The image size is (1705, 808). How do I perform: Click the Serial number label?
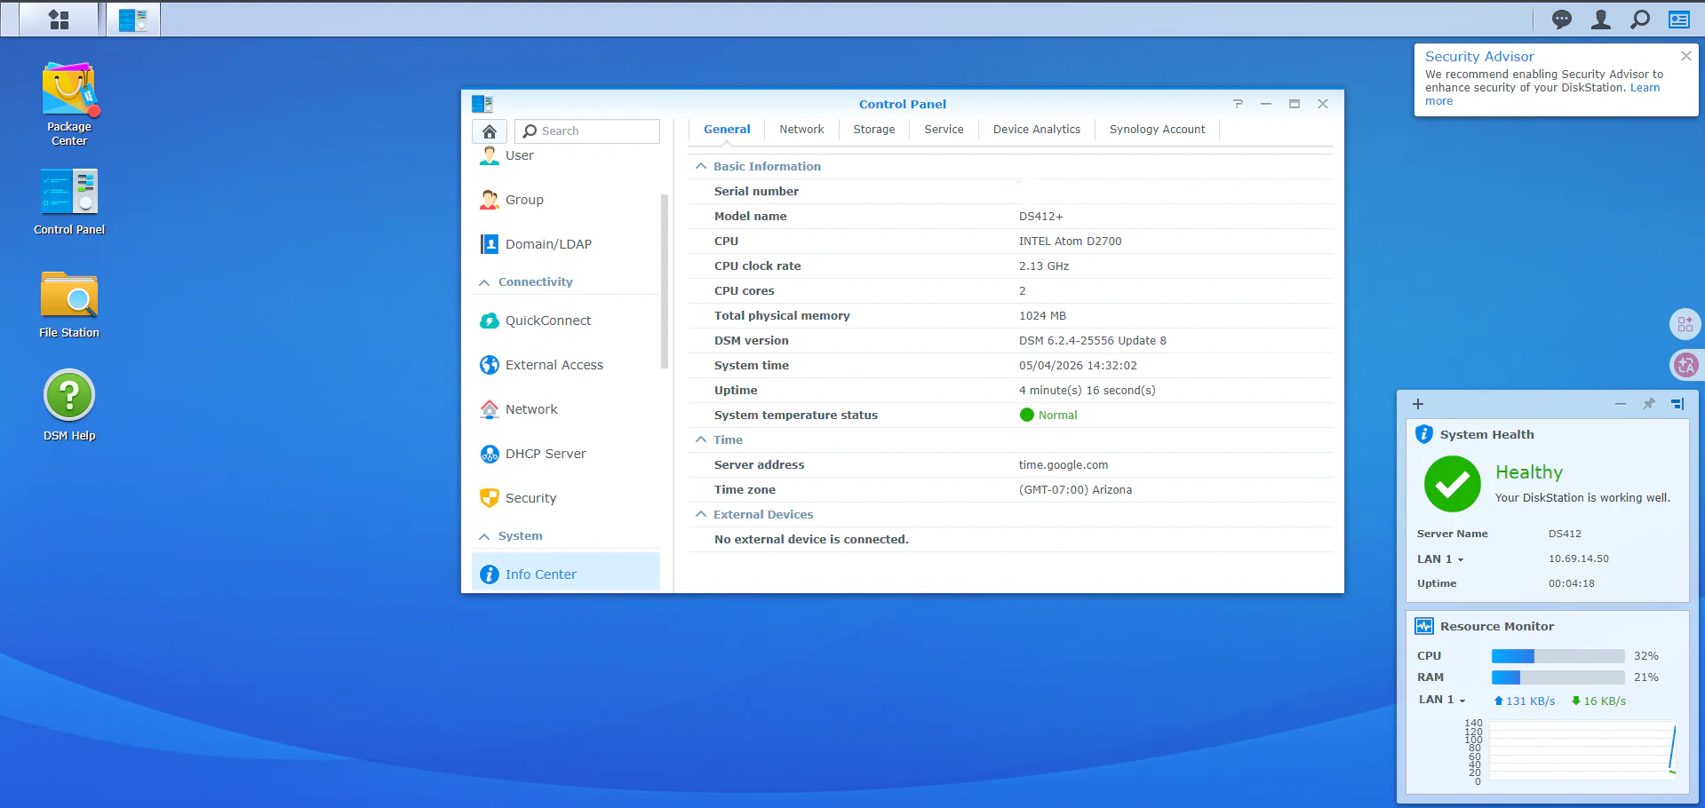756,191
